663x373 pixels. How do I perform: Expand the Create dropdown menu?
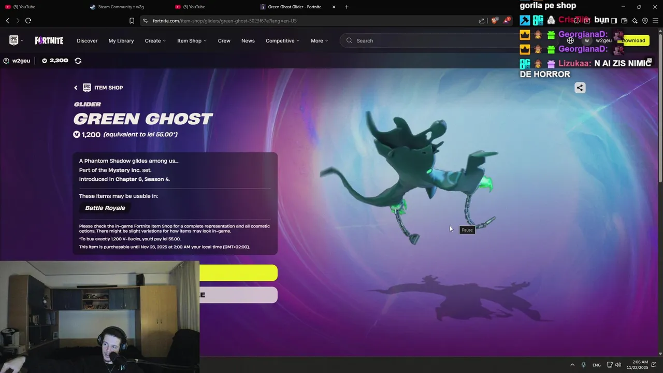(155, 40)
